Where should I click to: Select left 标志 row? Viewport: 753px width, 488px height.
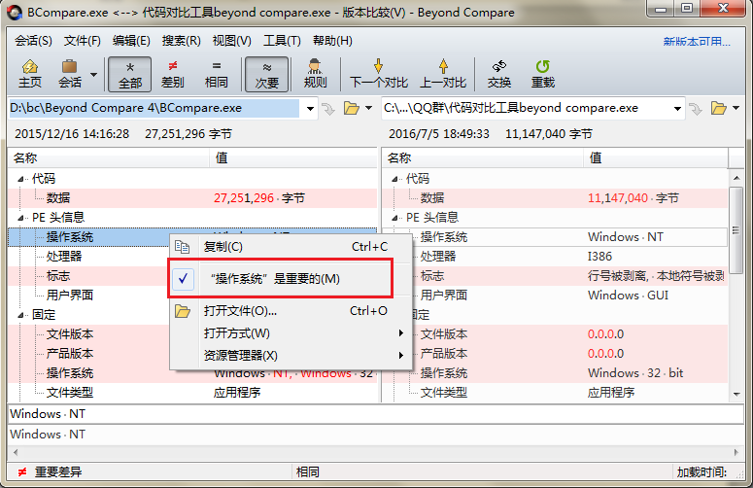pos(88,276)
